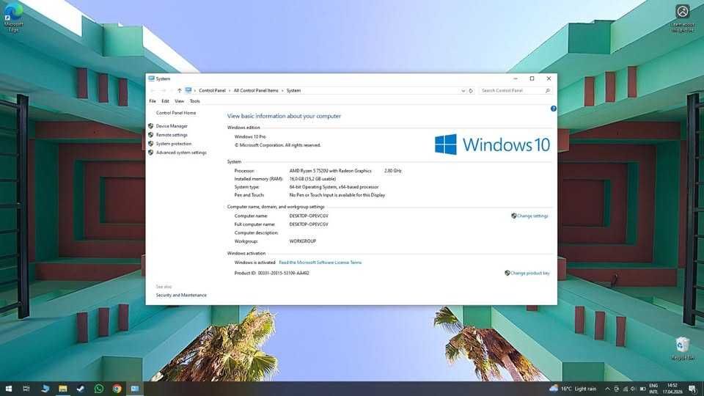Expand chevron after Control Panel breadcrumb
Screen dimensions: 704x396
[230, 91]
